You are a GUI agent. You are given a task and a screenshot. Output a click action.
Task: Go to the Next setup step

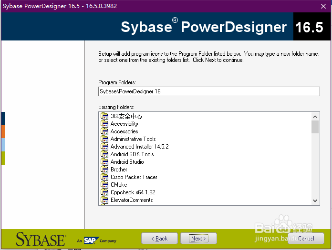tap(198, 239)
